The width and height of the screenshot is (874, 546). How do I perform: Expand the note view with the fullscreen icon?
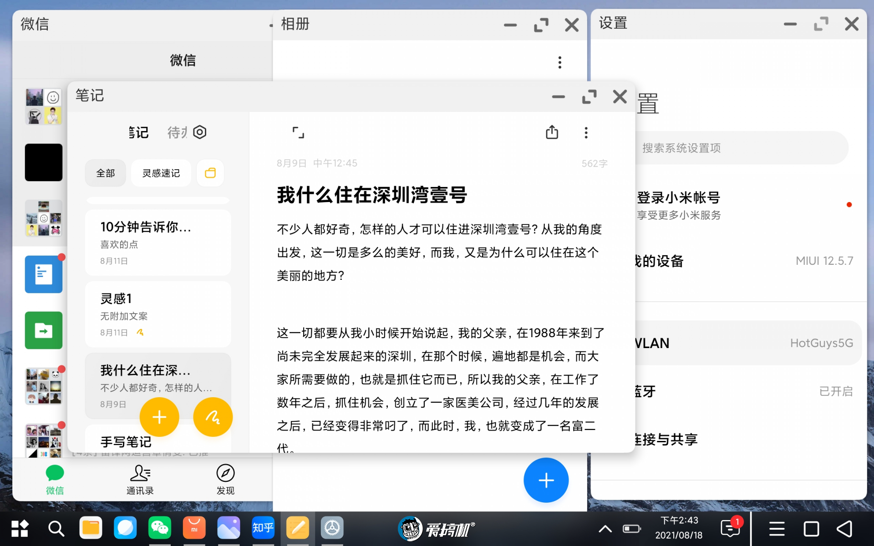pyautogui.click(x=298, y=132)
